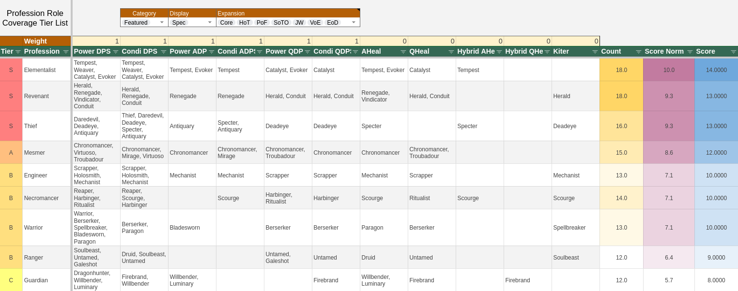Select the Mesmer profession cell
Image resolution: width=738 pixels, height=291 pixels.
coord(46,153)
